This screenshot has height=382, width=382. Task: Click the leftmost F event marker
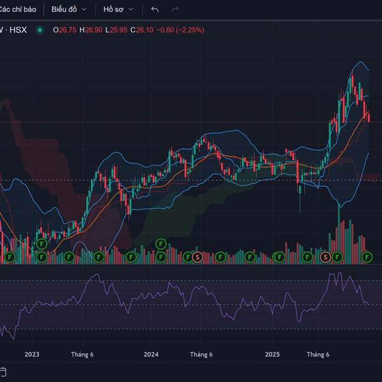click(x=10, y=257)
